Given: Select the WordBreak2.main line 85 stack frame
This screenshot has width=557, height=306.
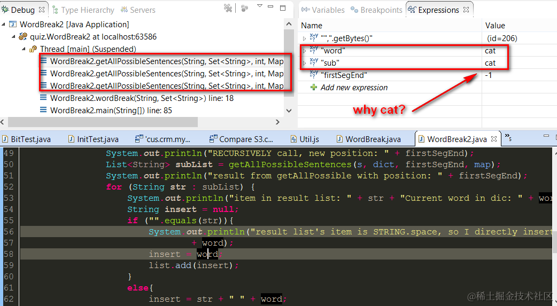Looking at the screenshot, I should coord(111,111).
